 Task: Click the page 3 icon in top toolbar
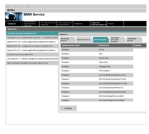(x=21, y=7)
